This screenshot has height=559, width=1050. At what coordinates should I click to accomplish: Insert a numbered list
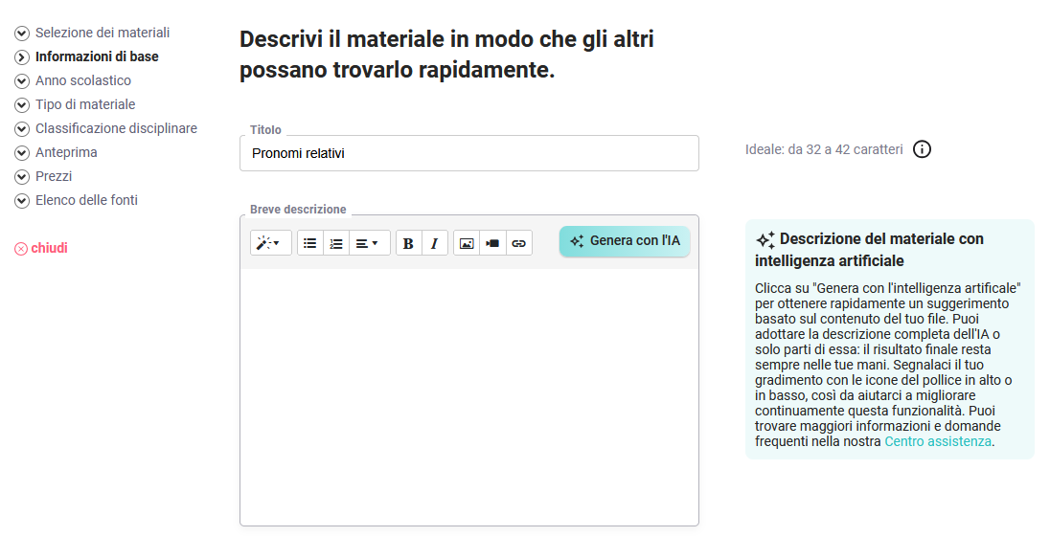336,243
